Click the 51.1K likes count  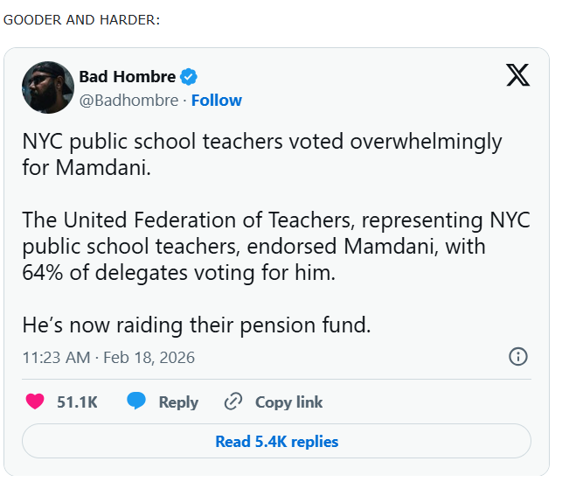tap(77, 402)
